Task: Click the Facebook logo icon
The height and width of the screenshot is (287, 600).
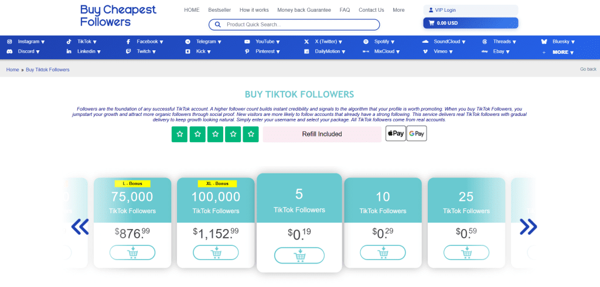Action: [128, 42]
